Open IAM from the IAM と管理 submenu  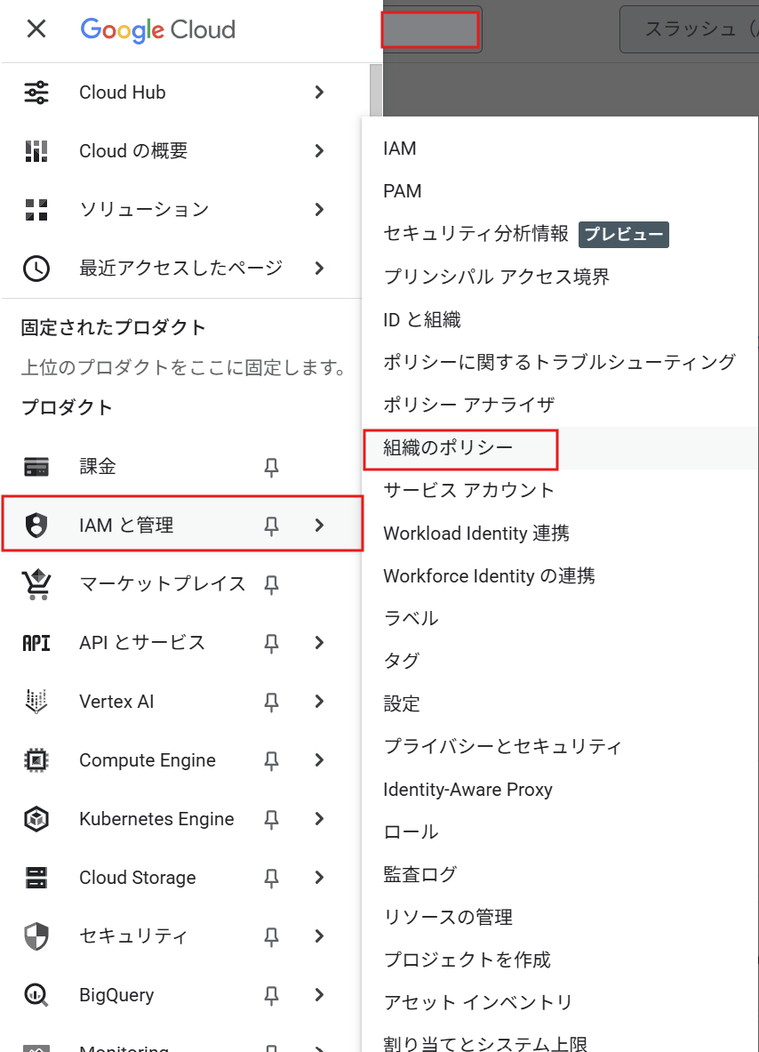click(x=398, y=149)
